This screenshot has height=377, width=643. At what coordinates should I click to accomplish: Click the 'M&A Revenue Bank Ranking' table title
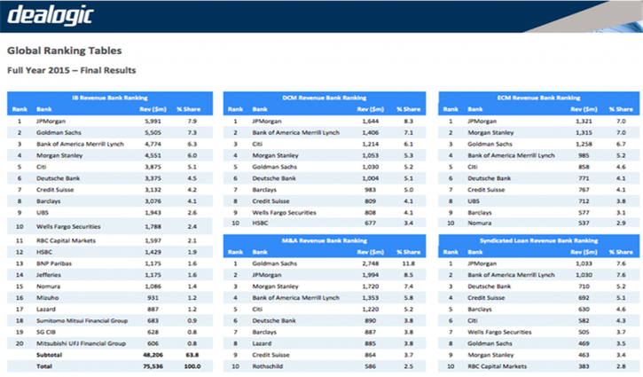[325, 240]
